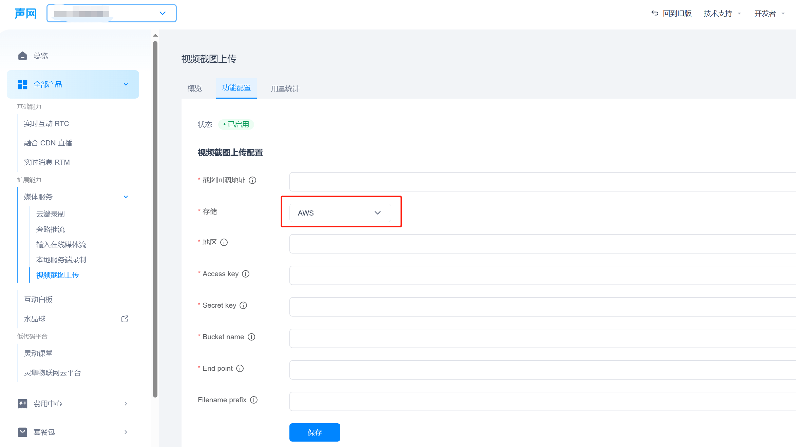Focus the 地区 input field

pos(543,244)
